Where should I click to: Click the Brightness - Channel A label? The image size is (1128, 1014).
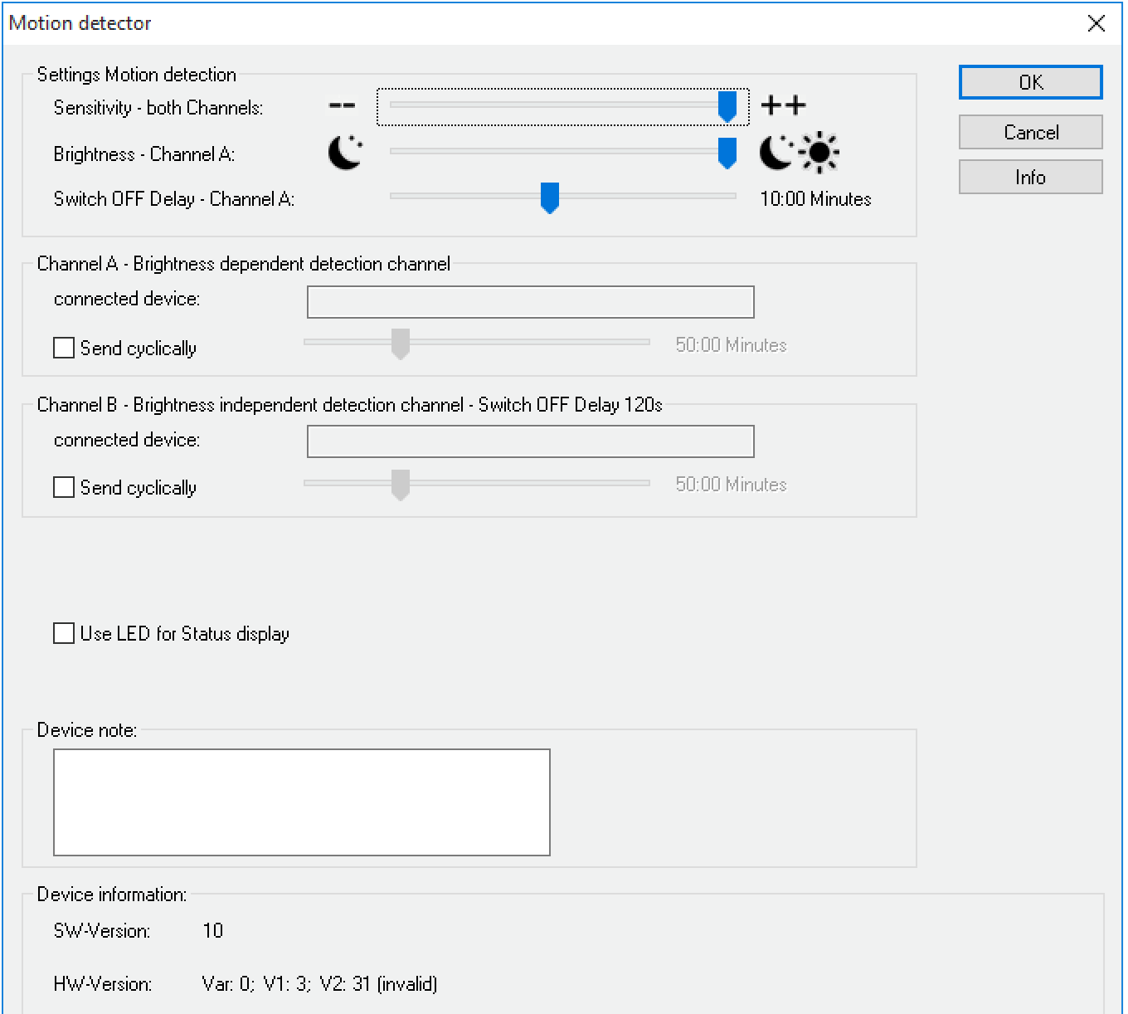point(144,154)
